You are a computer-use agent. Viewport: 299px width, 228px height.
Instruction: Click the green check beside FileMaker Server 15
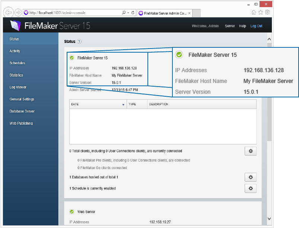72,58
